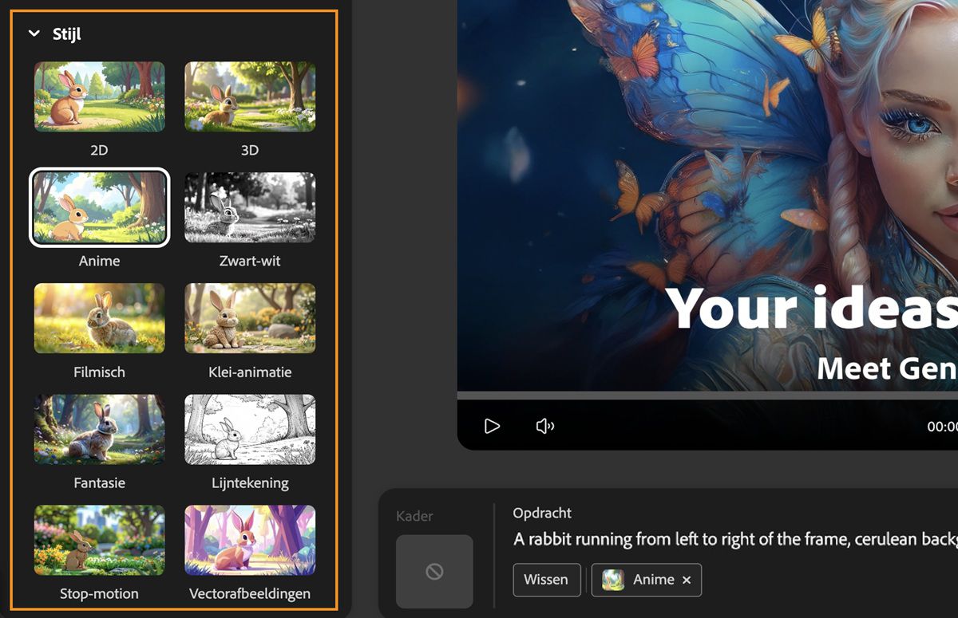Screen dimensions: 958x618
Task: Play the preview video
Action: point(492,427)
